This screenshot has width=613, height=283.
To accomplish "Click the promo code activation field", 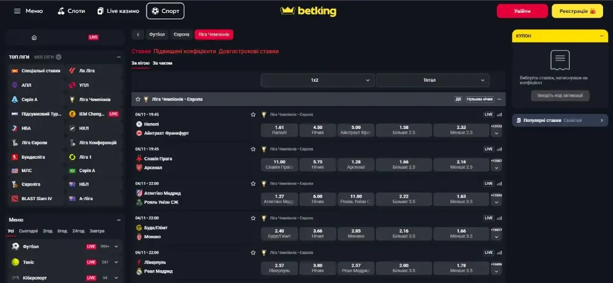I will [560, 96].
